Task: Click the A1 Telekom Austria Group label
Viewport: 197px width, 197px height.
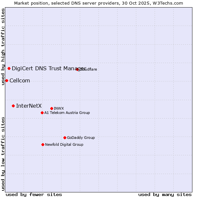Action: click(67, 113)
